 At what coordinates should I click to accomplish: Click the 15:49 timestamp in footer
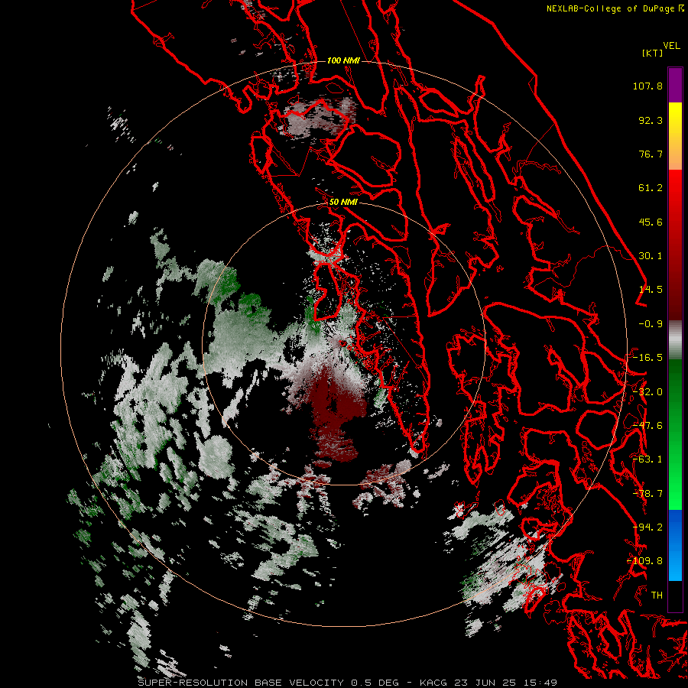(x=542, y=683)
